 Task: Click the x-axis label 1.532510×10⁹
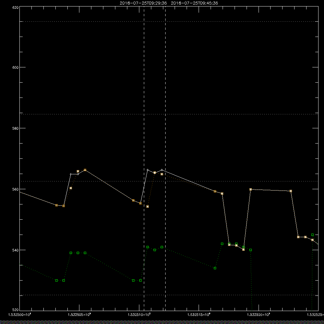[x=139, y=315]
